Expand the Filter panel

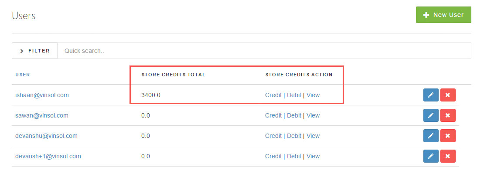tap(35, 51)
